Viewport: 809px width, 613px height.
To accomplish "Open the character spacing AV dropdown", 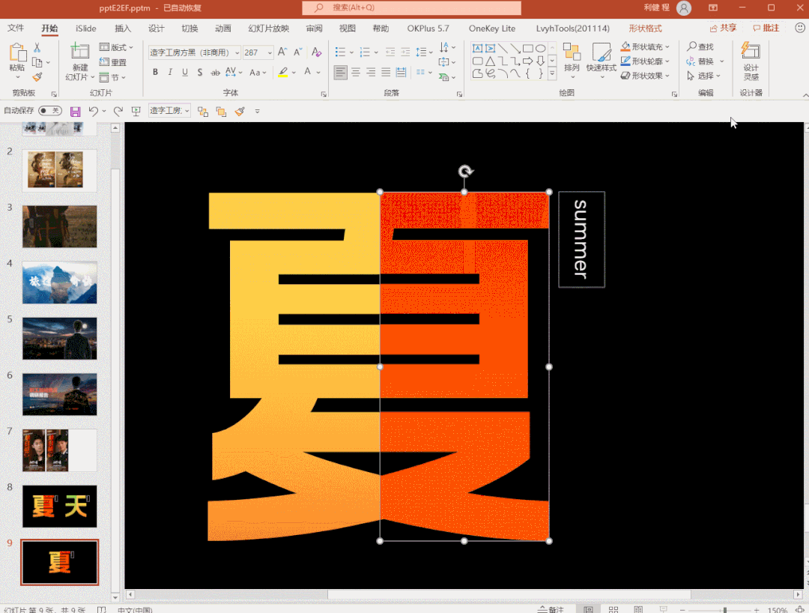I will pos(233,72).
